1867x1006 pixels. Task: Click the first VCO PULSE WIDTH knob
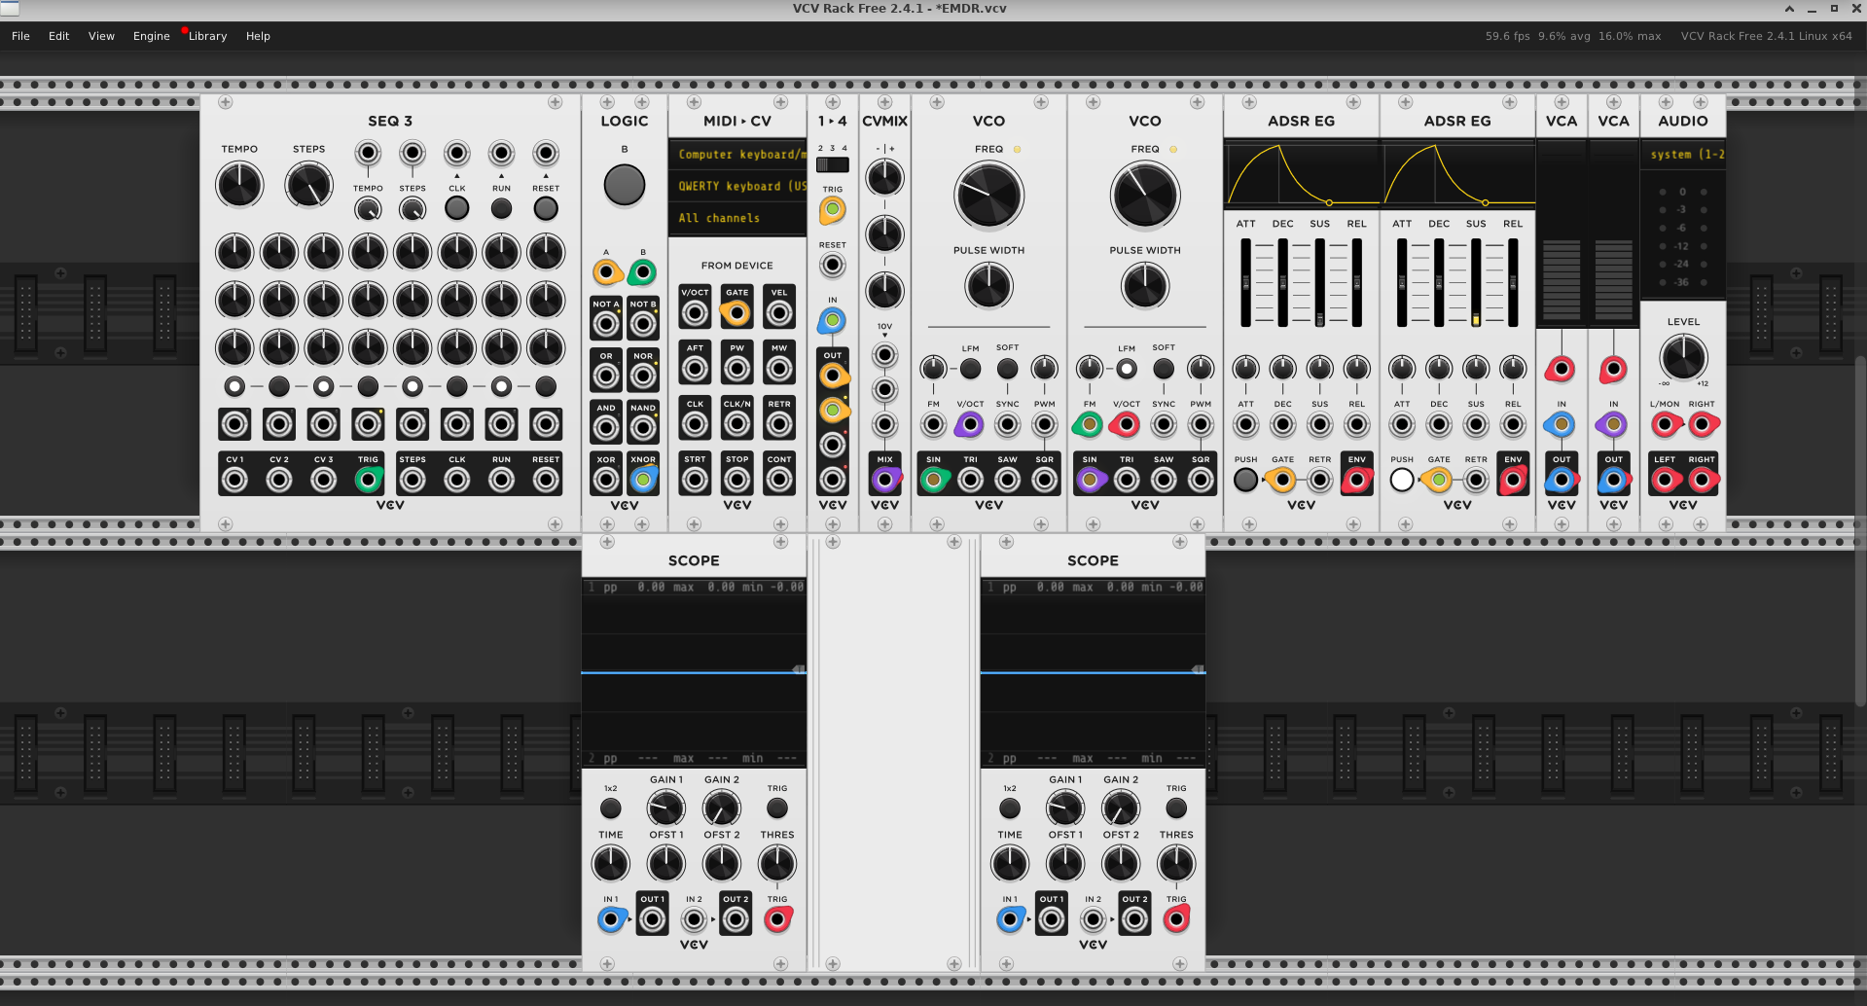click(988, 286)
